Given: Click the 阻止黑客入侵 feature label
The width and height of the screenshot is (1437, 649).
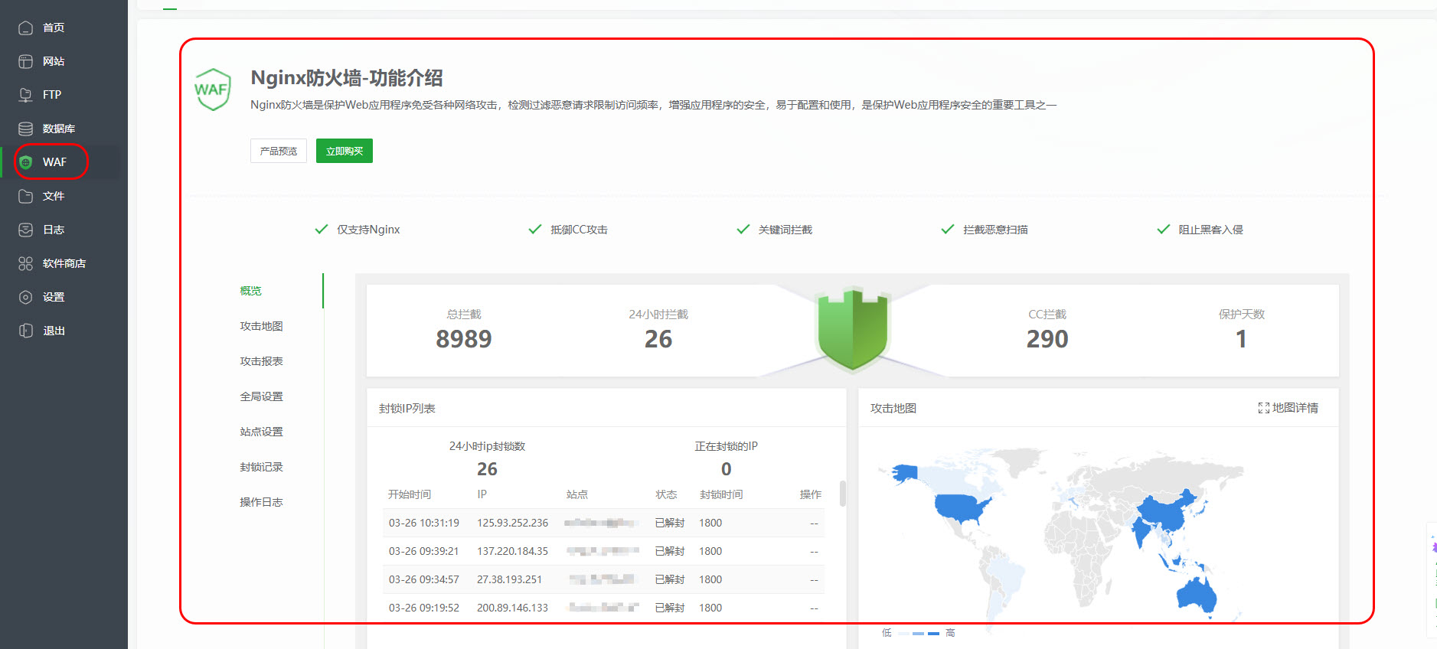Looking at the screenshot, I should point(1210,230).
